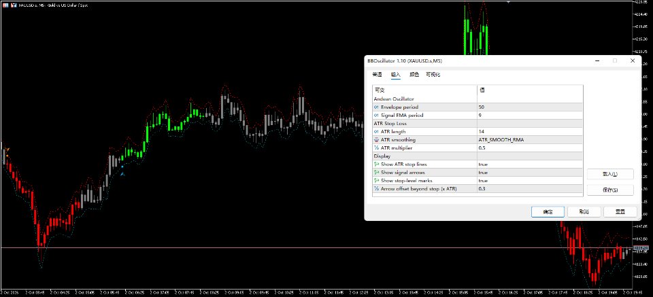Click the orange sell signal arrow on chart
The width and height of the screenshot is (653, 297).
(7, 150)
